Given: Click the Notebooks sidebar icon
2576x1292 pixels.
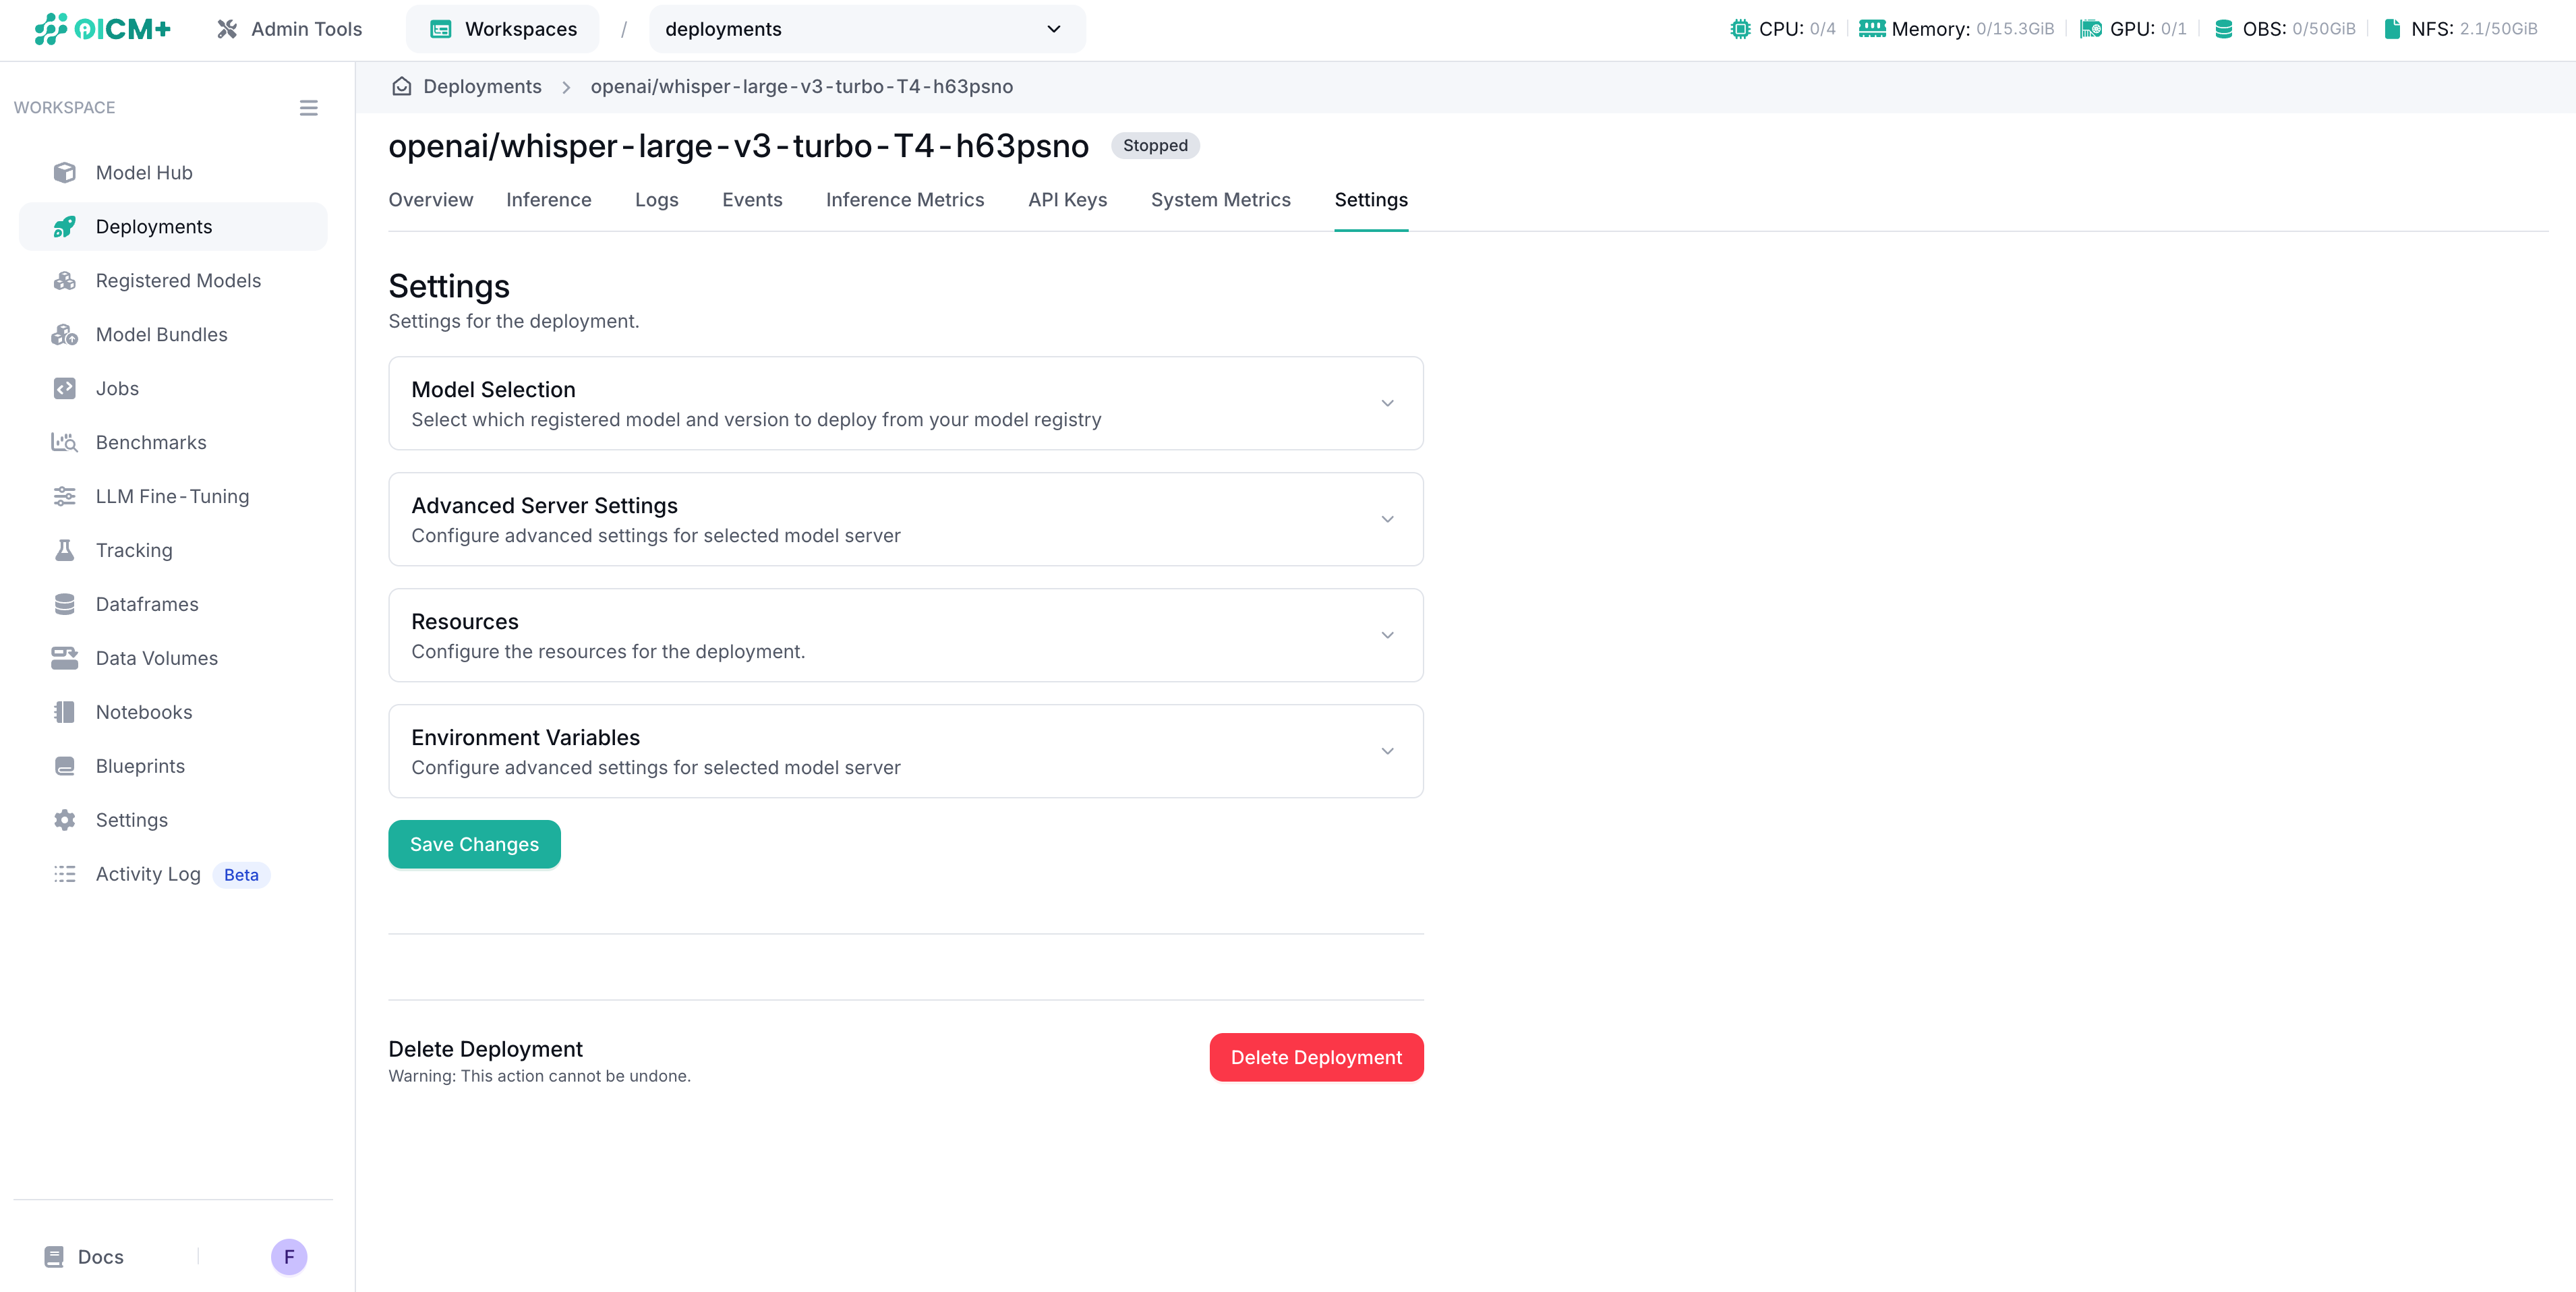Looking at the screenshot, I should pos(64,711).
